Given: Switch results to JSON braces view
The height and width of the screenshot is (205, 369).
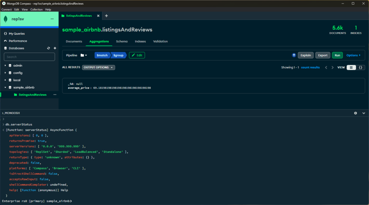Looking at the screenshot, I should [x=360, y=67].
